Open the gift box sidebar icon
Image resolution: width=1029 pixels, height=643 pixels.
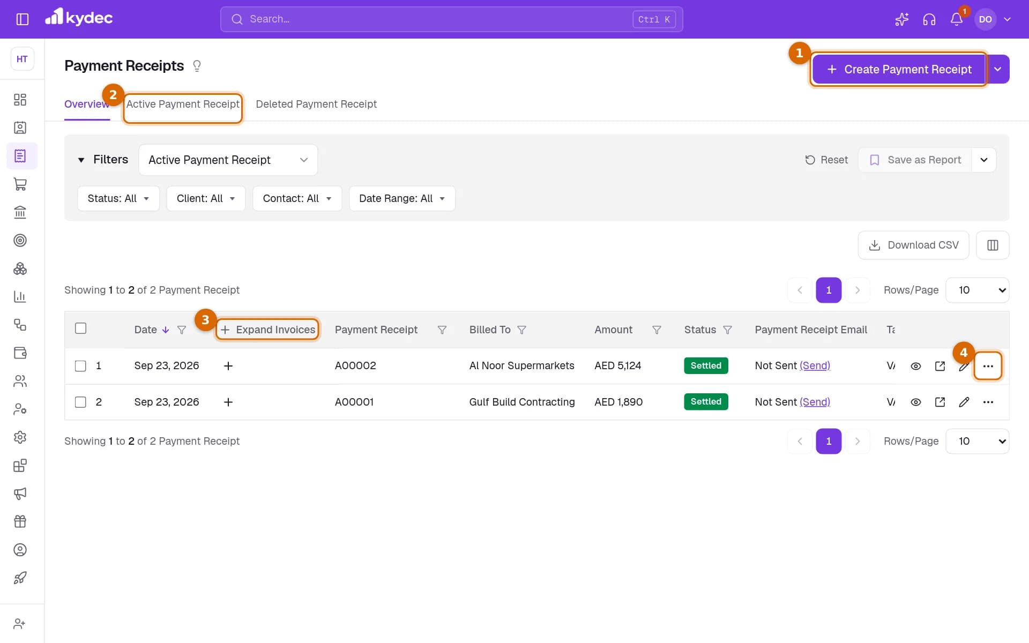20,521
